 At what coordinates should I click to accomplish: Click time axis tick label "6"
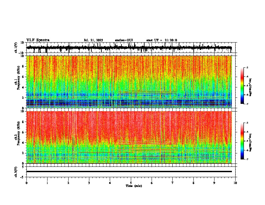coord(152,183)
